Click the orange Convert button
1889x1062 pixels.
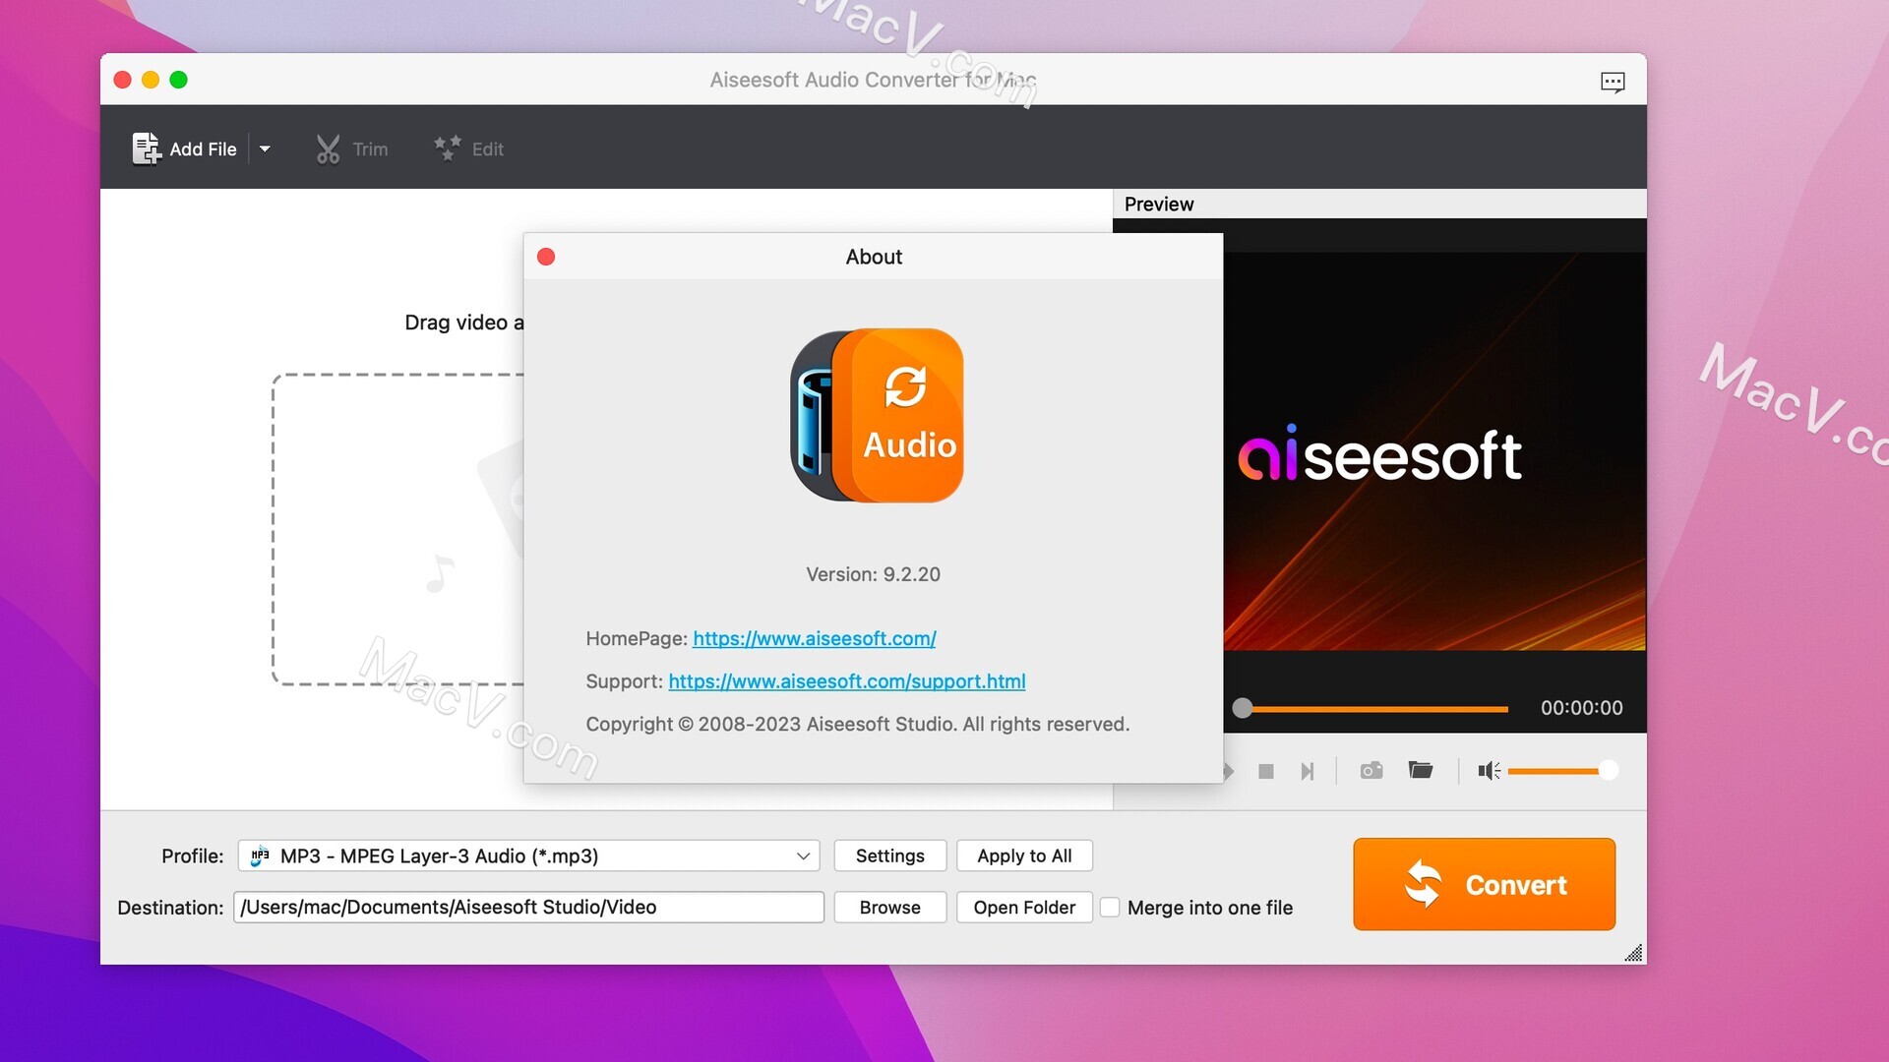pyautogui.click(x=1484, y=884)
